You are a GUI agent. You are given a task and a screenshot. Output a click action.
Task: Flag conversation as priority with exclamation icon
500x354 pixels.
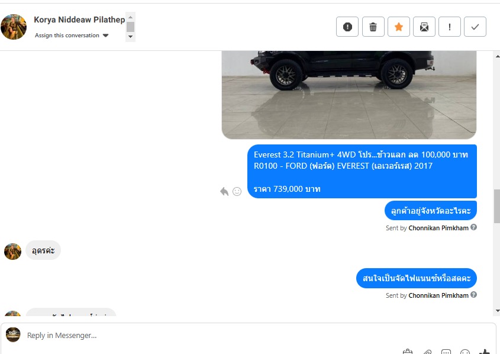(x=450, y=27)
